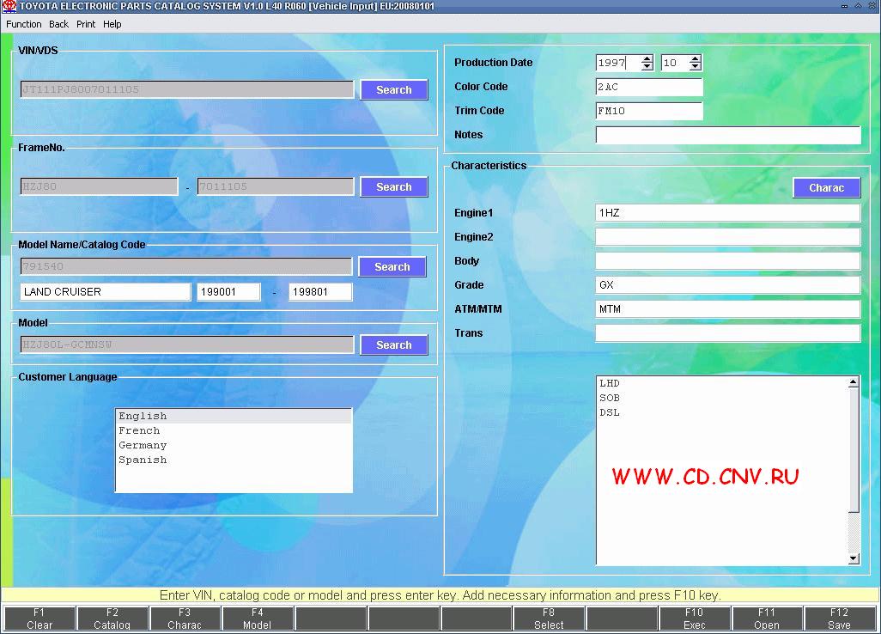Click the F4 Model function key

point(258,619)
